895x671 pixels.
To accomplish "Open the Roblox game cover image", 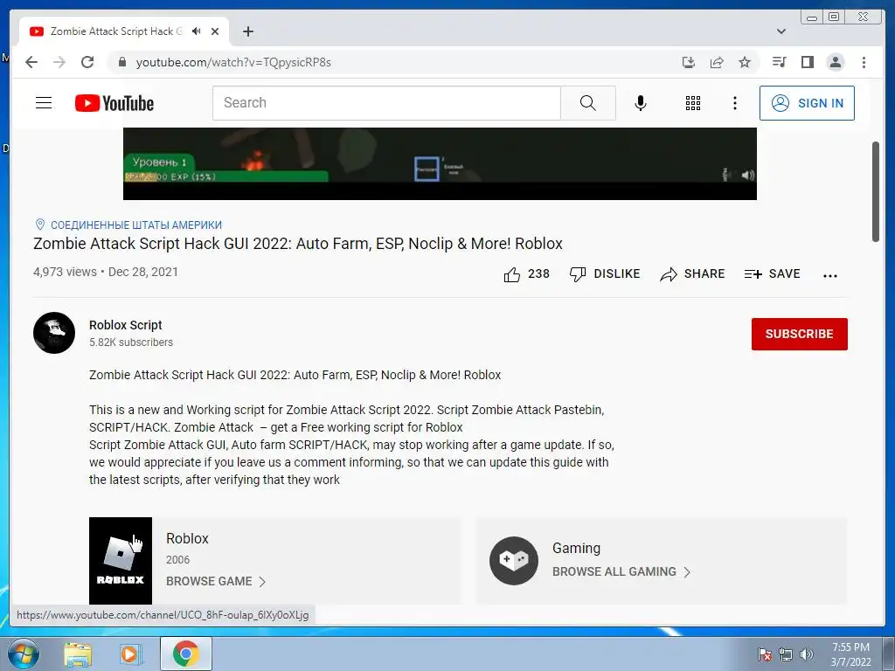I will point(121,560).
